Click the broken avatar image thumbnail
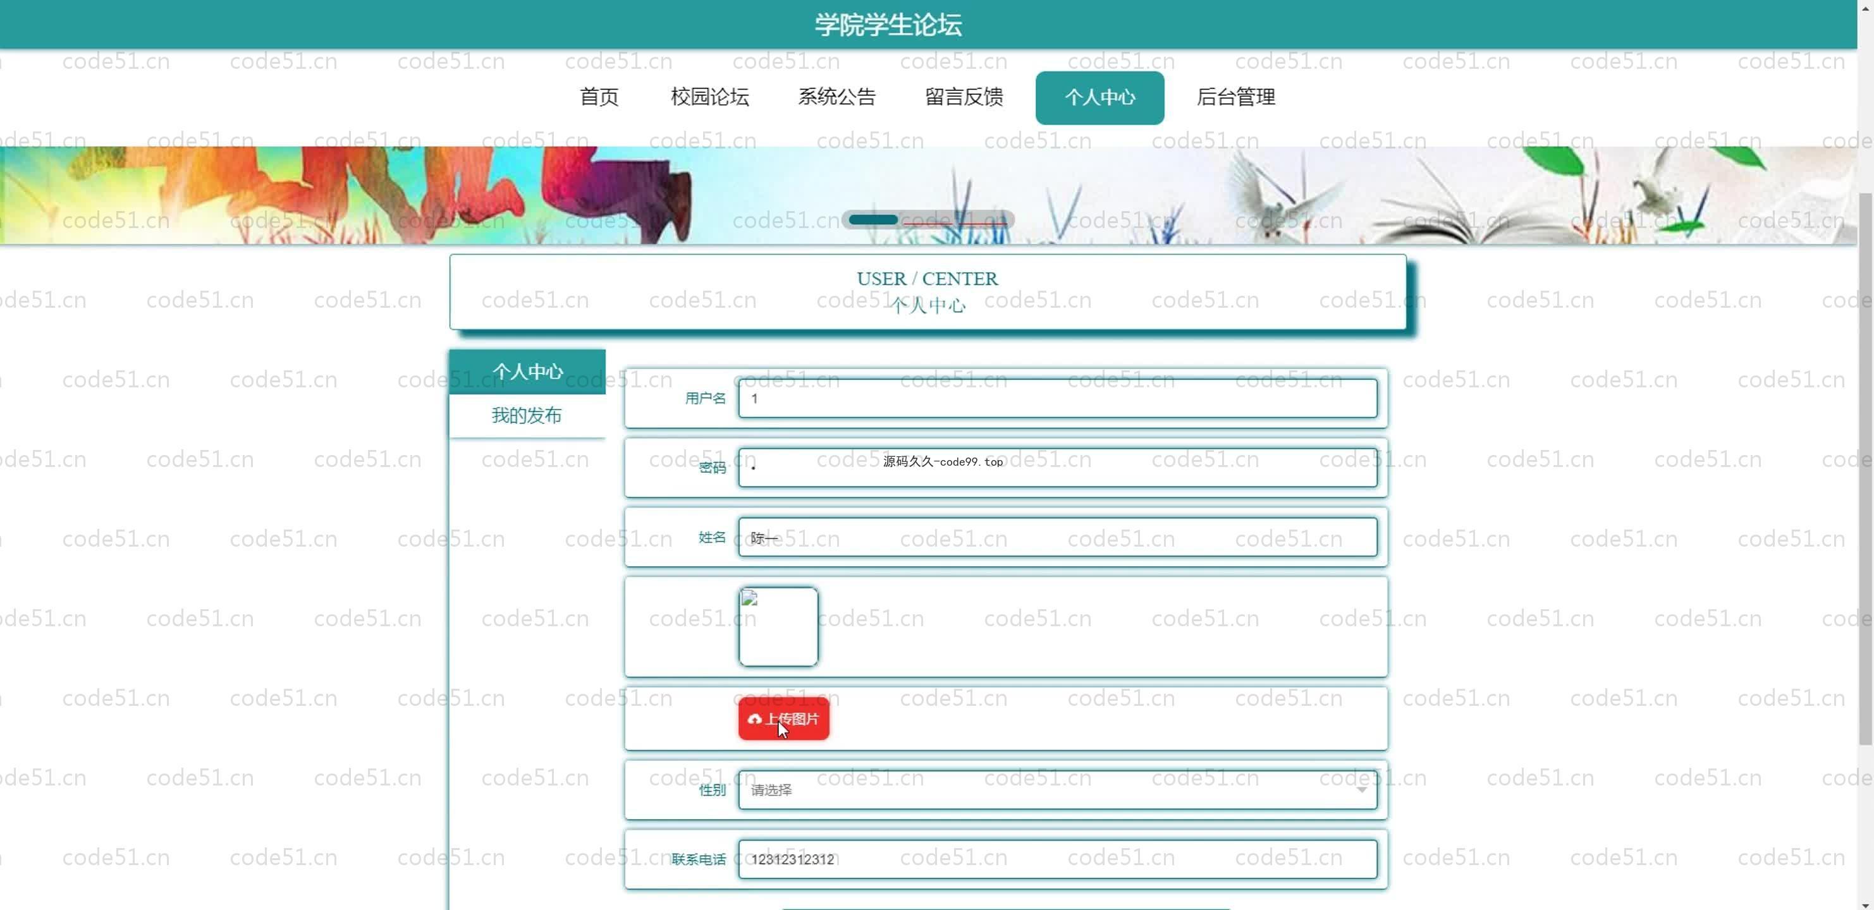 [x=778, y=627]
